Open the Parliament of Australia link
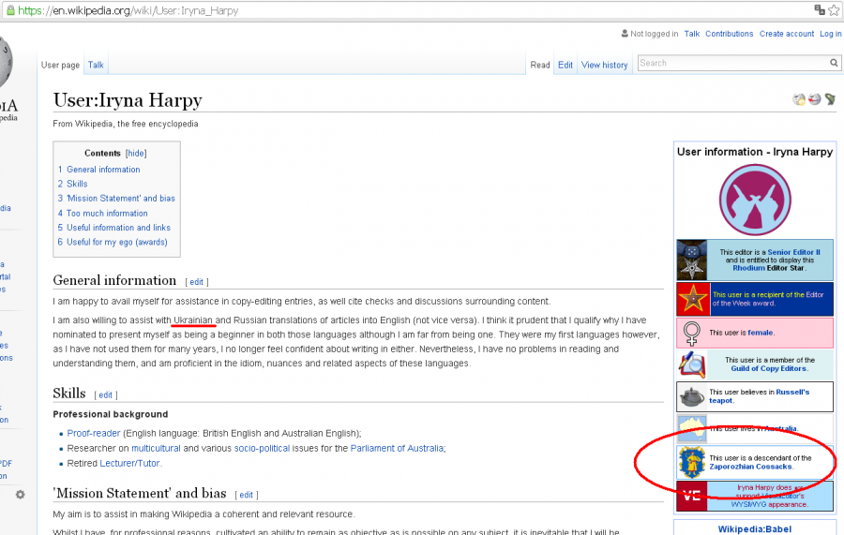Screen dimensions: 844x535 pyautogui.click(x=397, y=449)
